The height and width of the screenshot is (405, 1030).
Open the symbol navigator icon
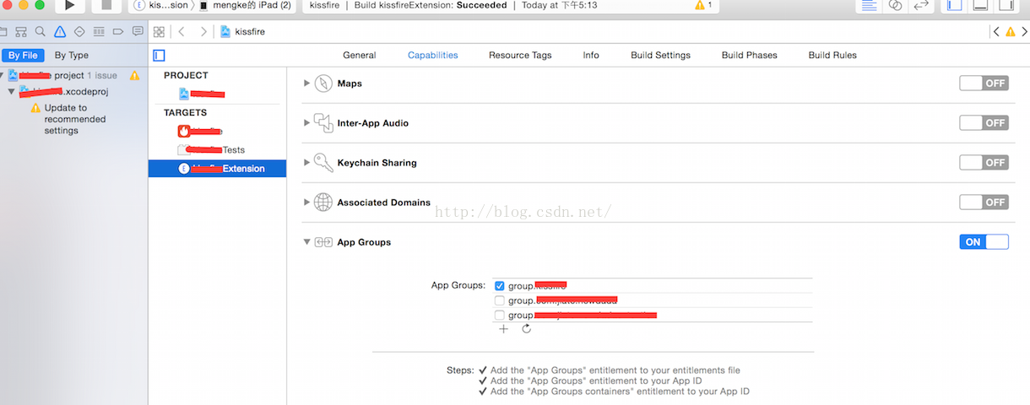pos(20,32)
